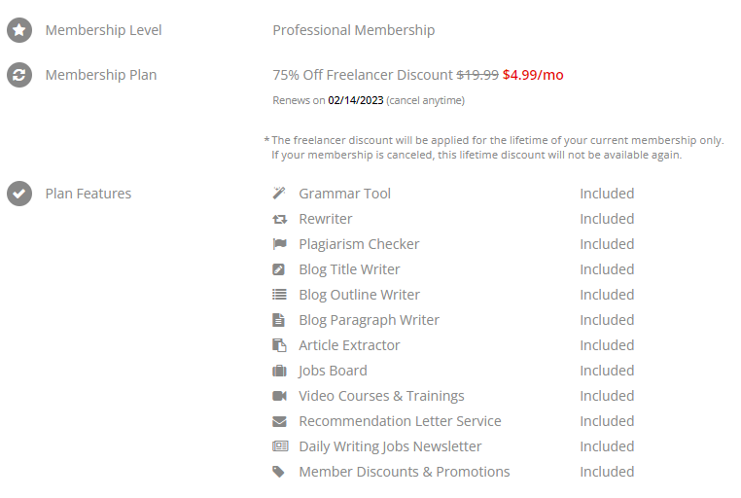This screenshot has height=498, width=741.
Task: Click the Member Discounts tag icon
Action: click(279, 472)
